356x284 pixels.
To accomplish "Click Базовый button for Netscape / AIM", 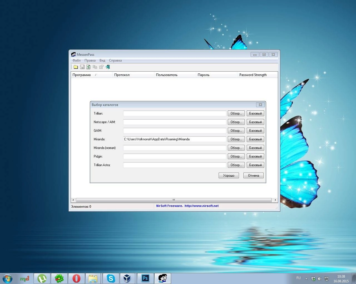I will pos(255,122).
